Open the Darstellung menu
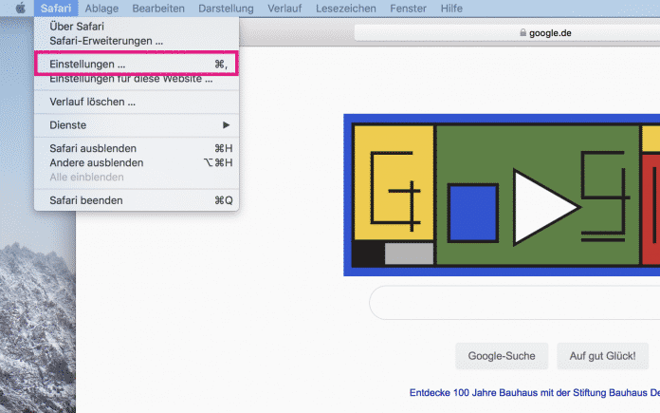Image resolution: width=660 pixels, height=413 pixels. [226, 9]
